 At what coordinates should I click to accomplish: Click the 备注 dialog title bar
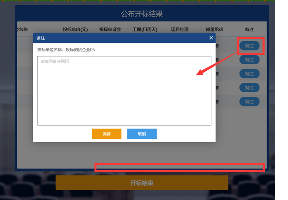tap(124, 38)
